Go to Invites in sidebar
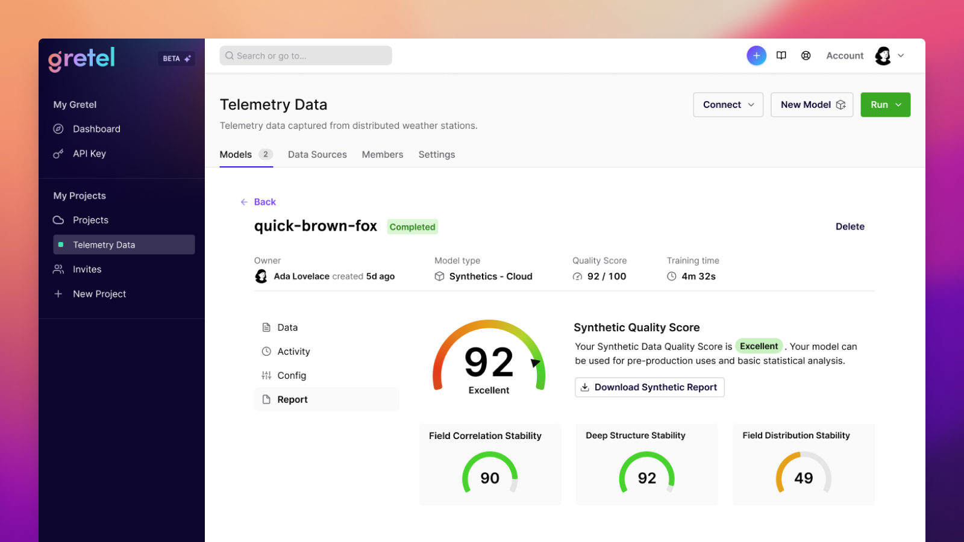The image size is (964, 542). pyautogui.click(x=87, y=269)
